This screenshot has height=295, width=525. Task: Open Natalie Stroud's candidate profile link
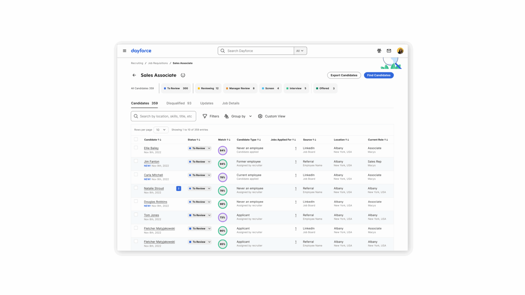tap(153, 188)
